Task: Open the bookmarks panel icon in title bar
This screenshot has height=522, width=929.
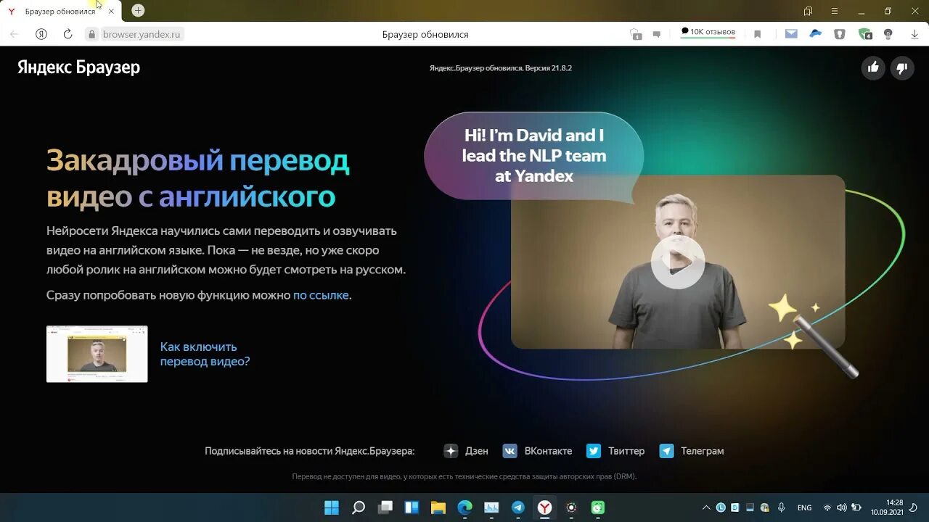Action: [x=808, y=11]
